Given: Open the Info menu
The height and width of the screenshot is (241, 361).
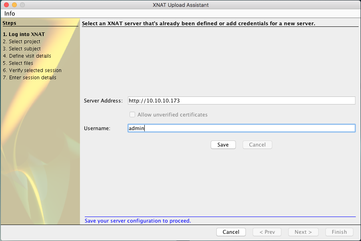Looking at the screenshot, I should [10, 14].
